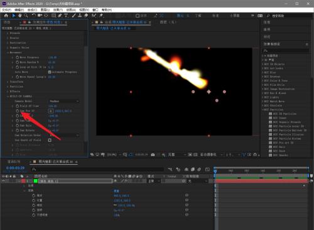Screen dimensions: 314x230
Task: Open the 合成(C) menu
Action: point(32,10)
